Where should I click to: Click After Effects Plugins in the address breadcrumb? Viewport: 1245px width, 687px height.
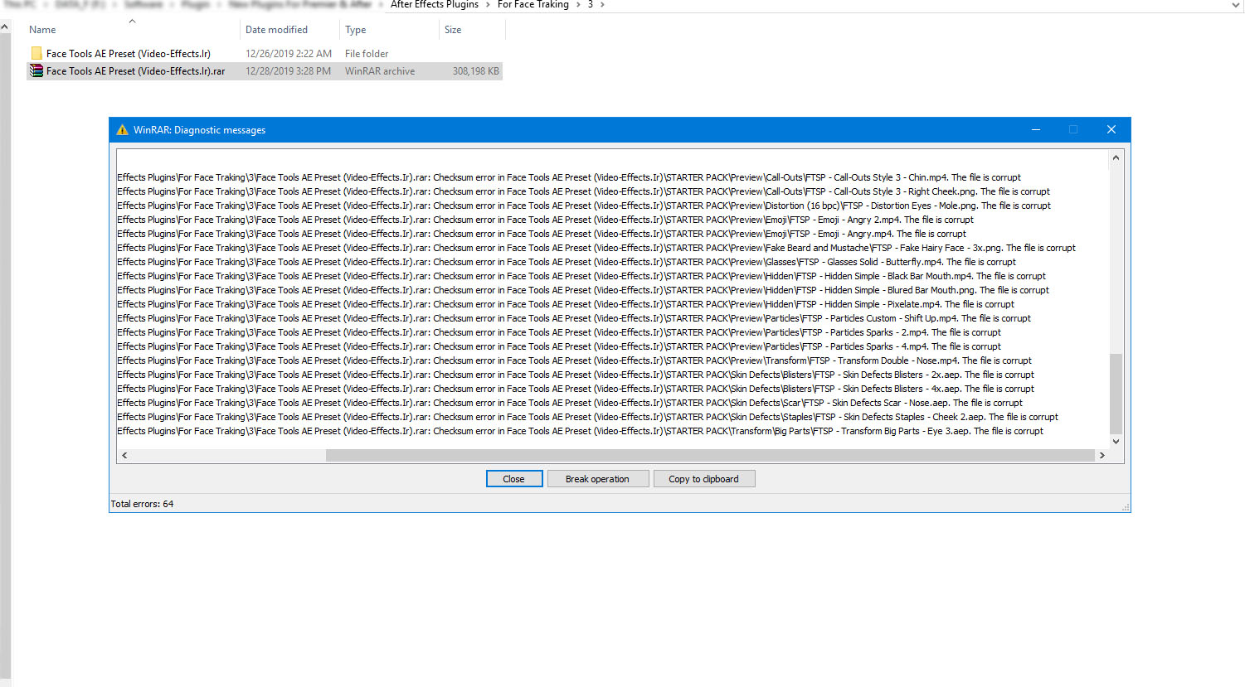coord(435,5)
